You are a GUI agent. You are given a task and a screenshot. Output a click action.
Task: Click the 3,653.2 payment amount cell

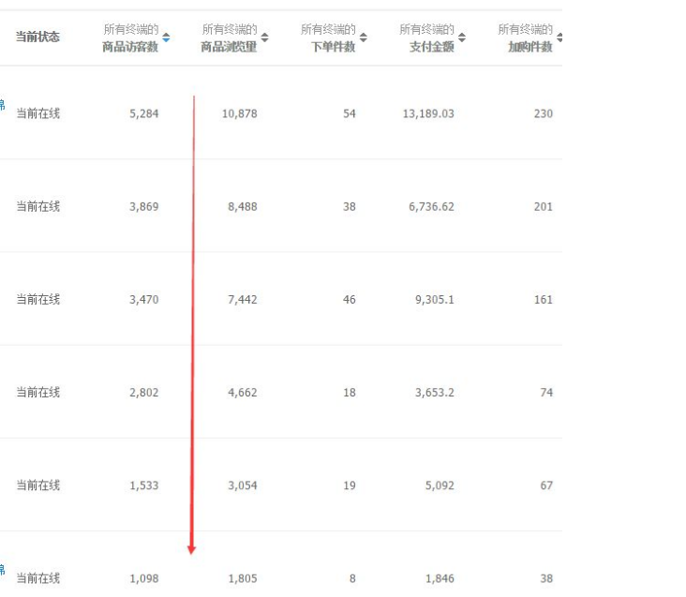tap(434, 392)
